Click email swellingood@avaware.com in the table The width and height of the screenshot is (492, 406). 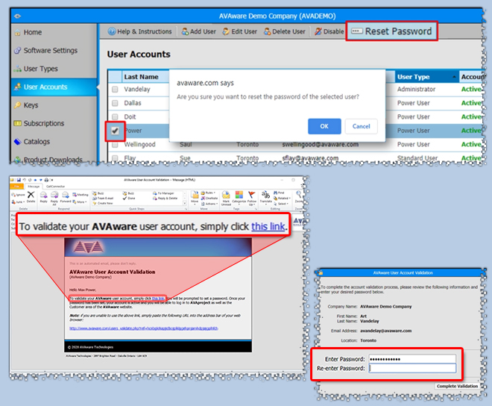320,145
